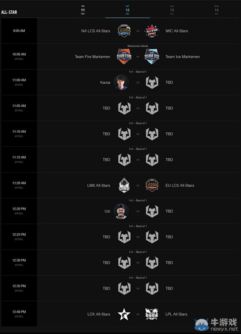Open the NA LCS All-Stars team link
This screenshot has height=334, width=241.
tap(96, 31)
